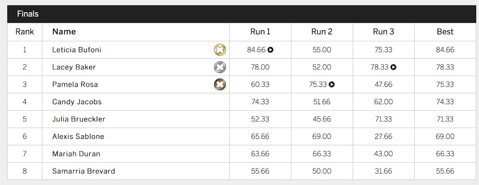The image size is (479, 185).
Task: Play video of Lacey Baker's 78.33 run
Action: (x=393, y=67)
